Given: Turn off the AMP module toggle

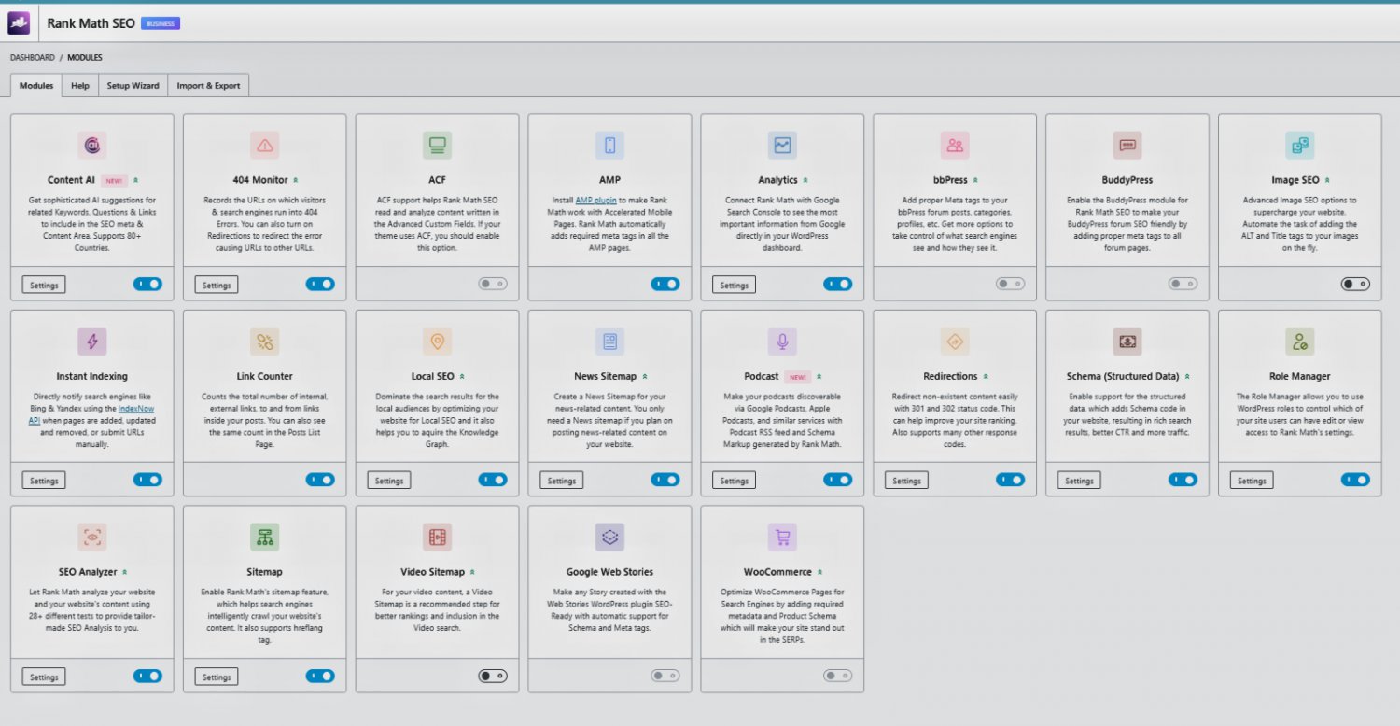Looking at the screenshot, I should [x=665, y=284].
